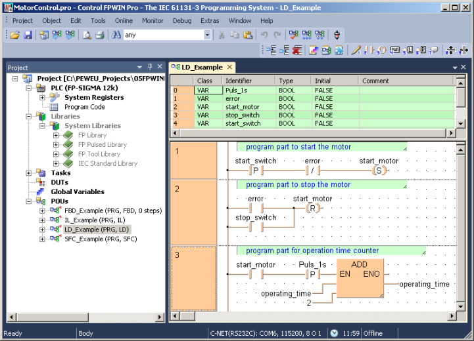Click the puzzle piece icon in toolbar

[x=339, y=50]
